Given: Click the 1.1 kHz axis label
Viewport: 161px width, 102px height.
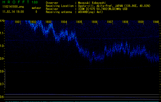Looking at the screenshot, I should (2, 33).
